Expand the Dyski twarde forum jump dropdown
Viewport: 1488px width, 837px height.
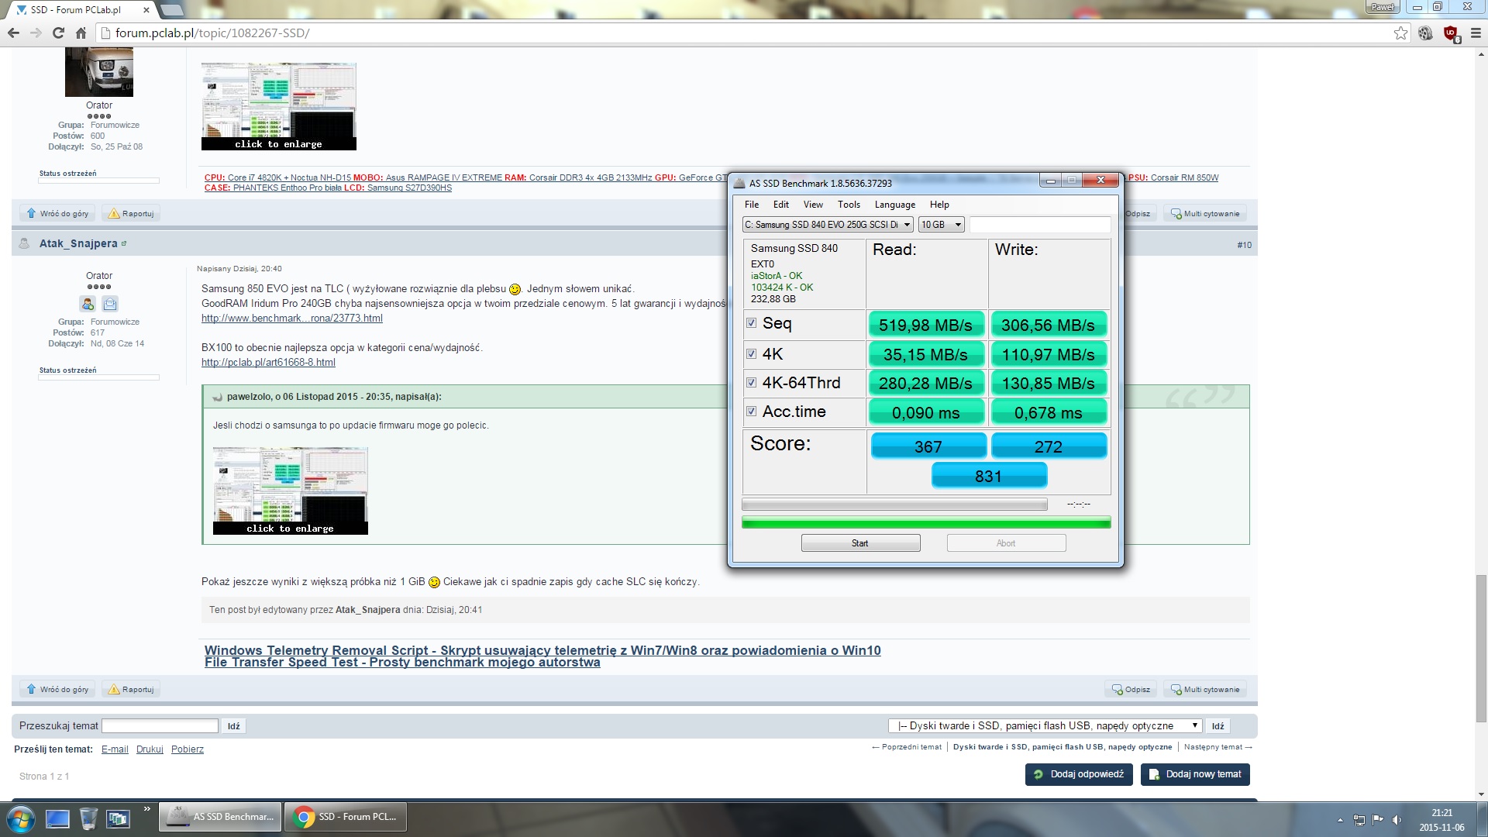coord(1045,726)
